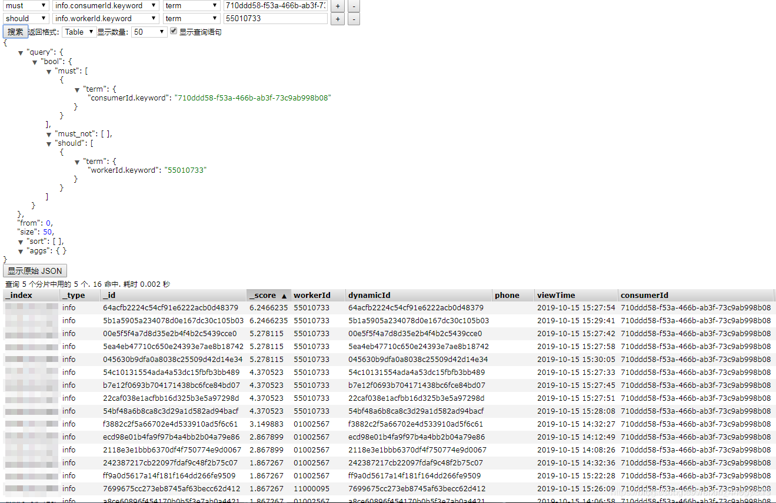Select _id cell 7699675cc273eb8745af63becc62d412
Screen dimensions: 776x503
(x=171, y=488)
